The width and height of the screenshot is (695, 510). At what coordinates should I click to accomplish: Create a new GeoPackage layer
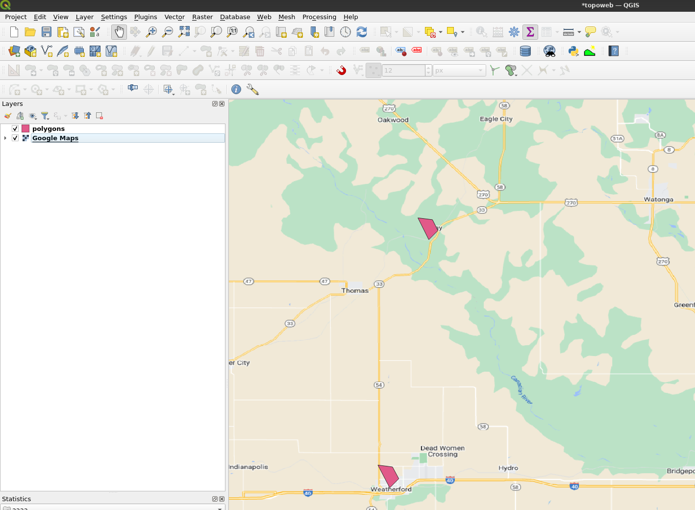point(30,51)
